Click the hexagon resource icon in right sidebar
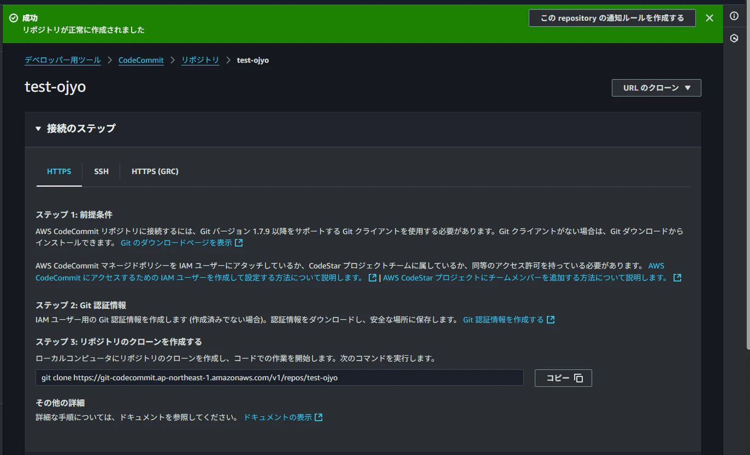 click(x=735, y=38)
